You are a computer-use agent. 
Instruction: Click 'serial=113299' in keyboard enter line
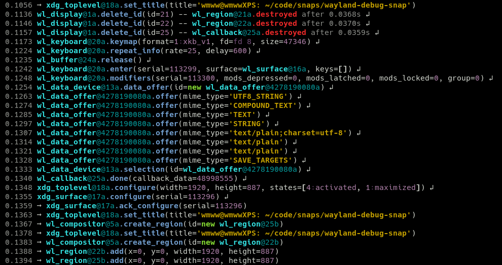click(169, 69)
